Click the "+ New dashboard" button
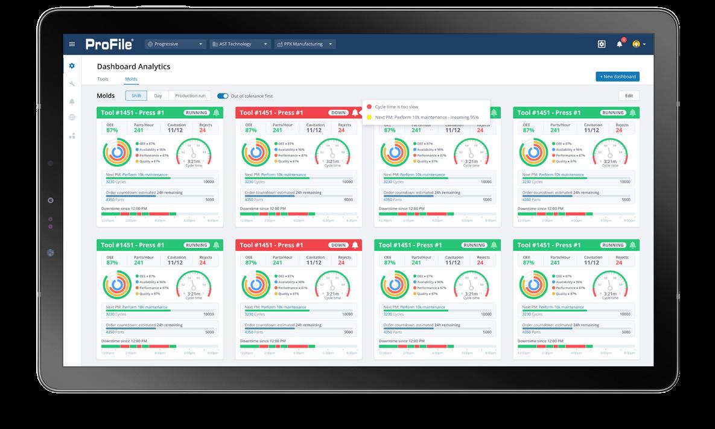 (617, 77)
